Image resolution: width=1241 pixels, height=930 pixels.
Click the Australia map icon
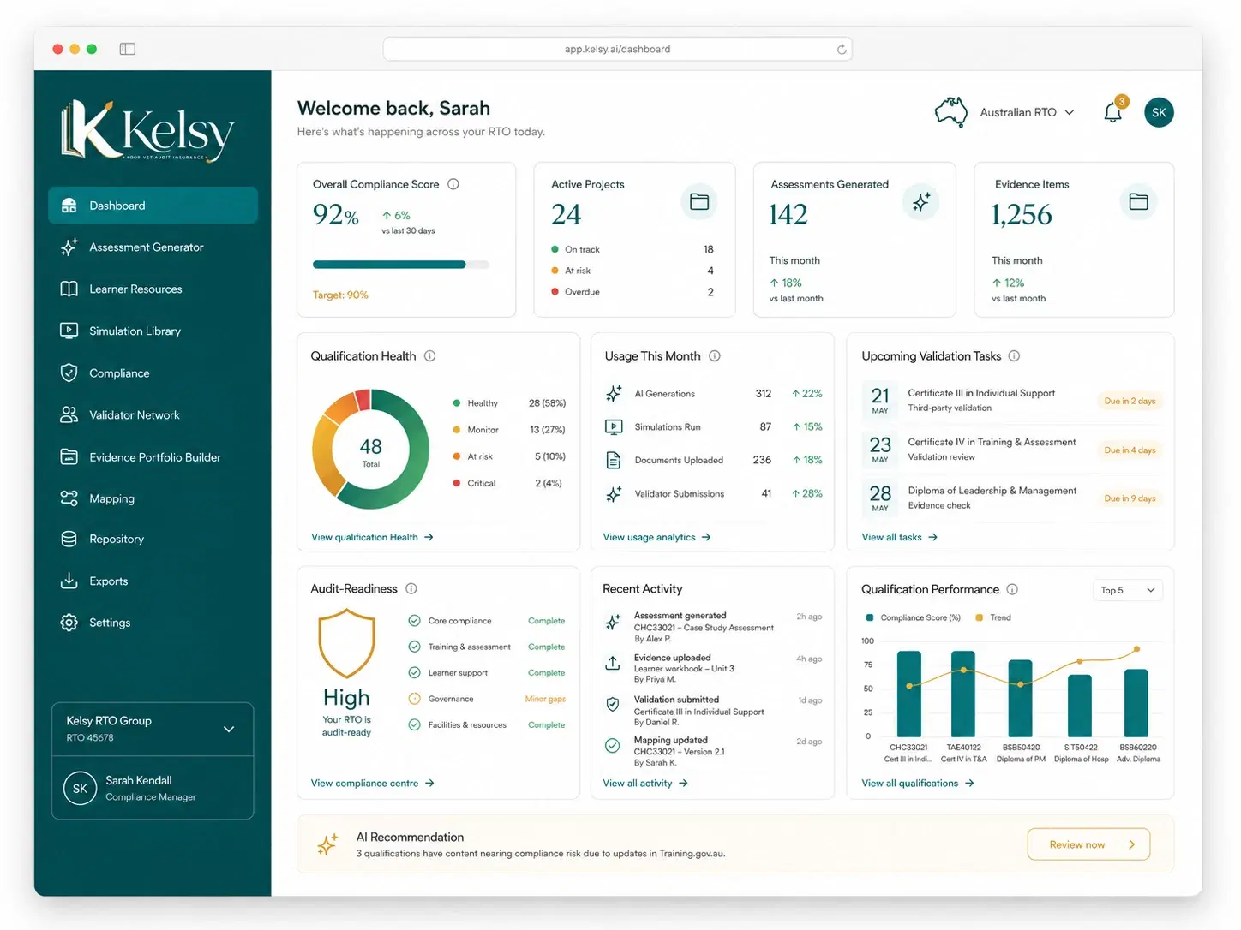pos(951,112)
